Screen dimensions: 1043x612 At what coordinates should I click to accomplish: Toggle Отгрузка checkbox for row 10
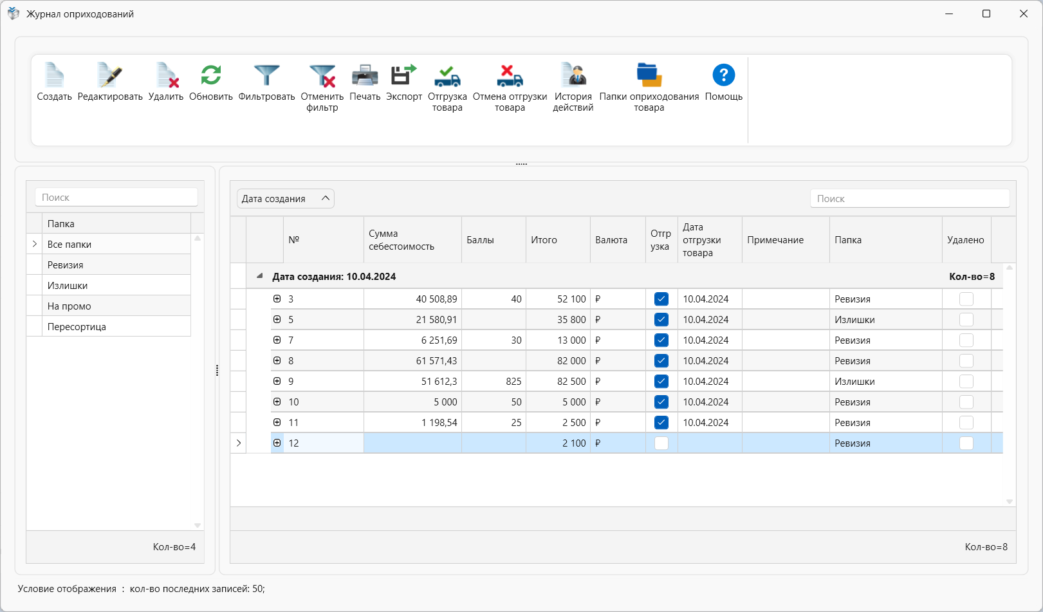pyautogui.click(x=661, y=402)
